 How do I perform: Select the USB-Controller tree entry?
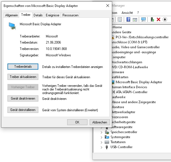tap(121, 147)
